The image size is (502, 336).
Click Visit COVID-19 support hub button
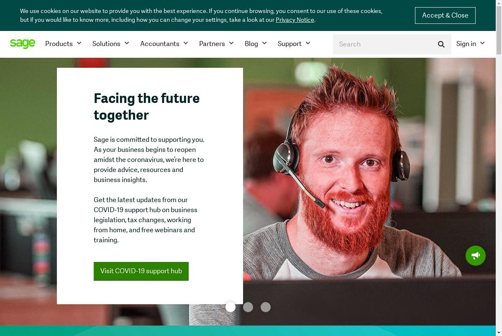tap(141, 271)
